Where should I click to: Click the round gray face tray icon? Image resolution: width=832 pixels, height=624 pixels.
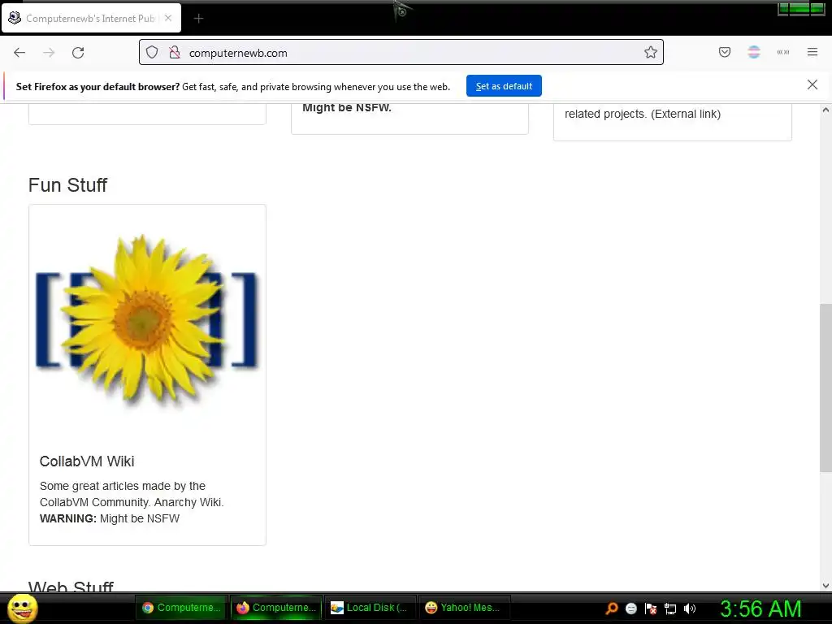[630, 609]
